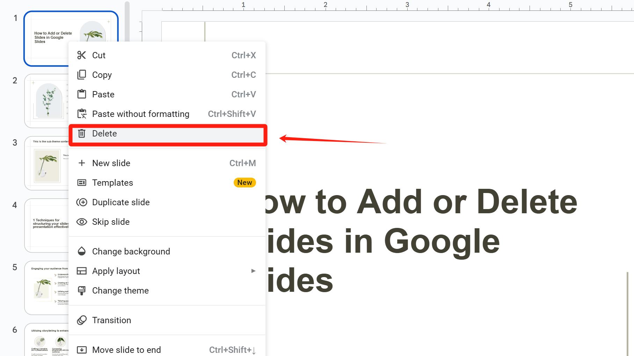Select Move slide to end
The image size is (634, 356).
(167, 350)
